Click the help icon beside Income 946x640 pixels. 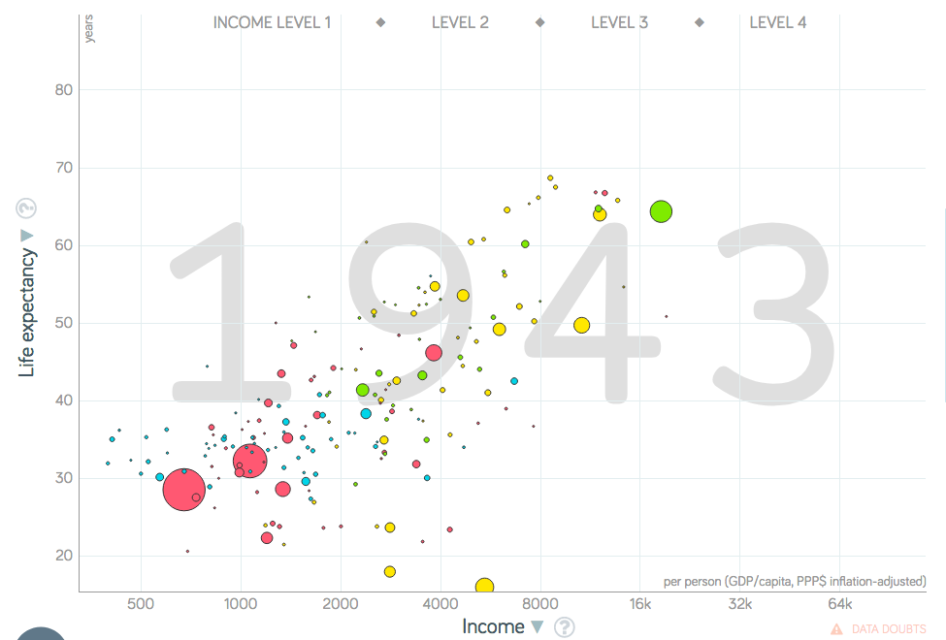coord(564,626)
